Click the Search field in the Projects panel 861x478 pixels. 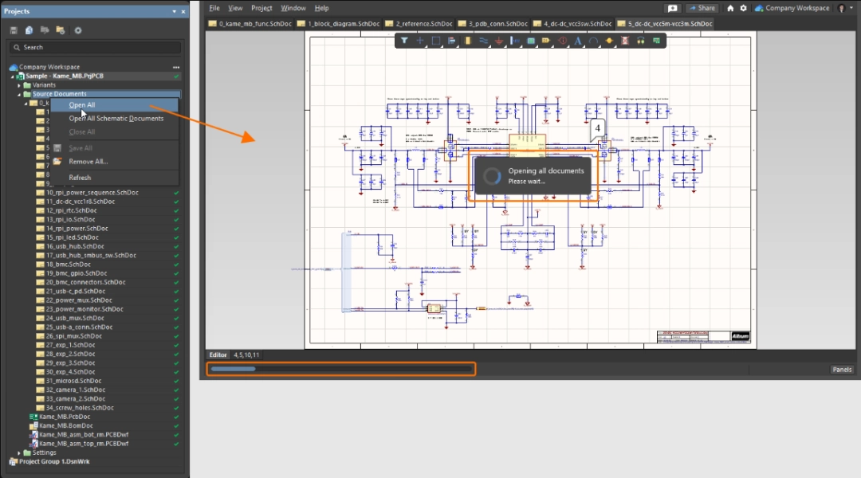(x=96, y=47)
